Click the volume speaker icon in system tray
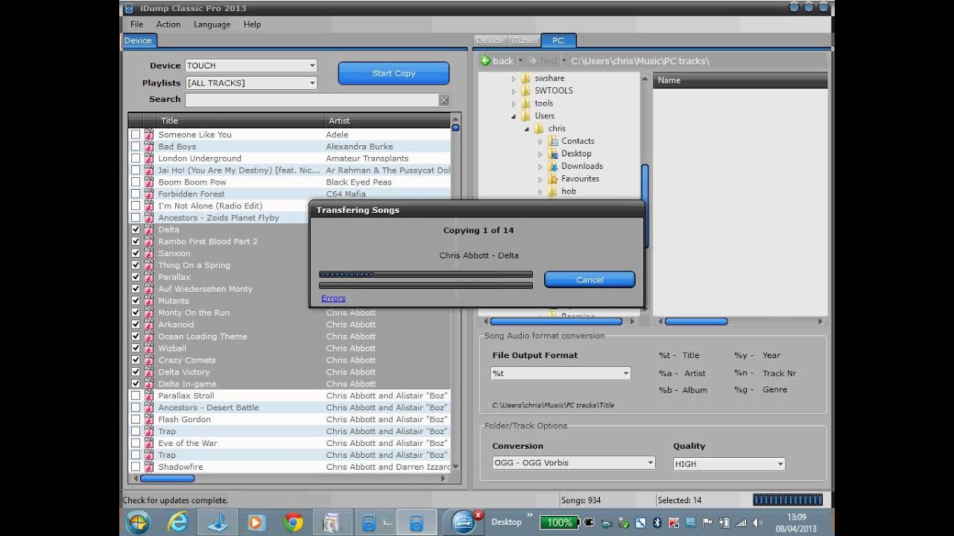The image size is (954, 536). [x=756, y=523]
